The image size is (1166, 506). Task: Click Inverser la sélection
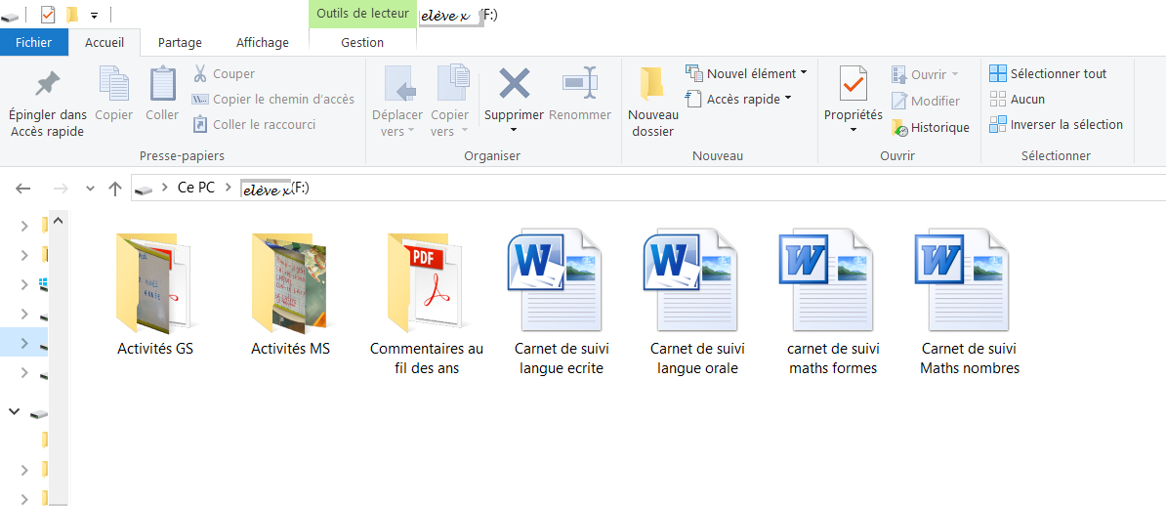click(x=1056, y=124)
